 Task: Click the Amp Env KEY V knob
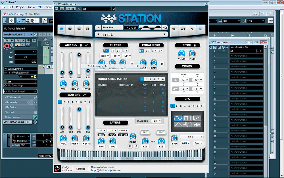pyautogui.click(x=75, y=84)
